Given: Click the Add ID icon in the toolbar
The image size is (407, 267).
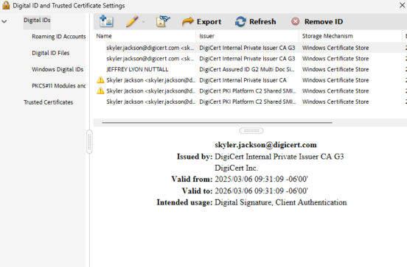Looking at the screenshot, I should pyautogui.click(x=106, y=21).
